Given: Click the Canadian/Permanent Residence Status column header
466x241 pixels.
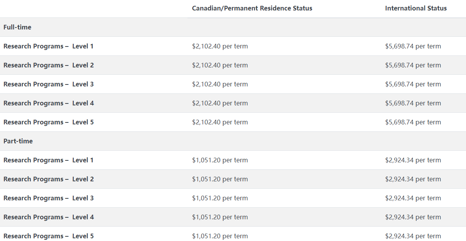Looking at the screenshot, I should point(252,8).
